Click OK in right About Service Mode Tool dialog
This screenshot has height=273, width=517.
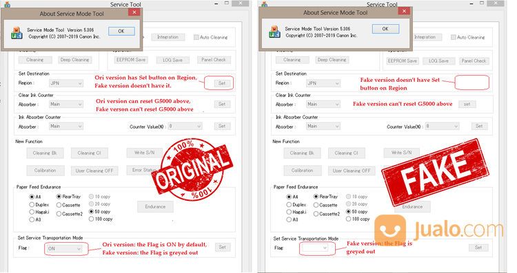[385, 29]
